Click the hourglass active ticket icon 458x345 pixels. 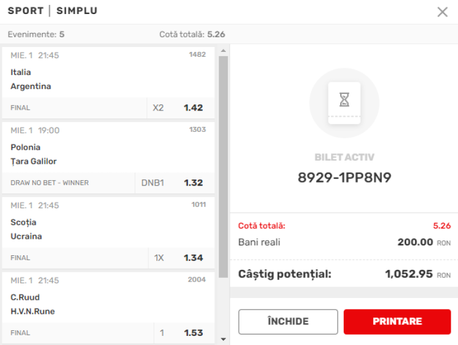tap(344, 103)
